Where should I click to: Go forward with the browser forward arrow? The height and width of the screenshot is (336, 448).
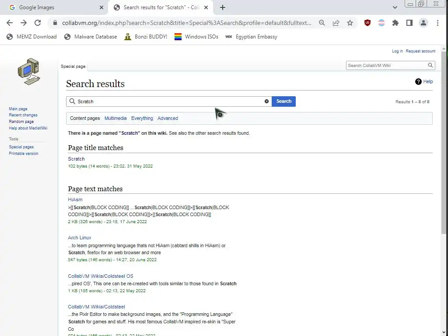tap(24, 23)
